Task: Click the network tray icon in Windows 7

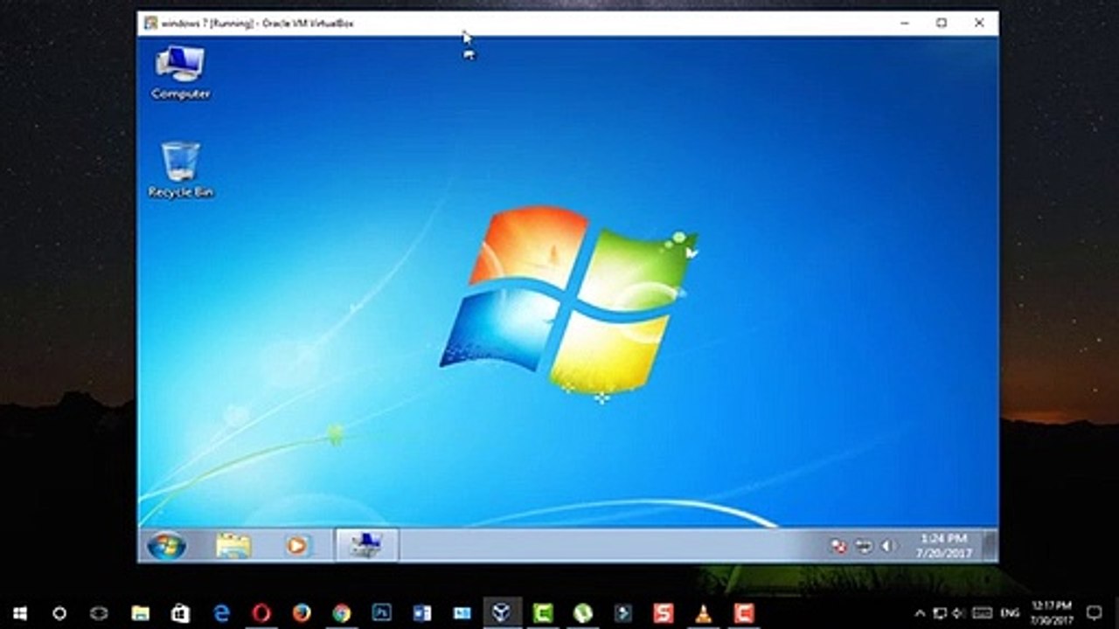Action: (x=864, y=546)
